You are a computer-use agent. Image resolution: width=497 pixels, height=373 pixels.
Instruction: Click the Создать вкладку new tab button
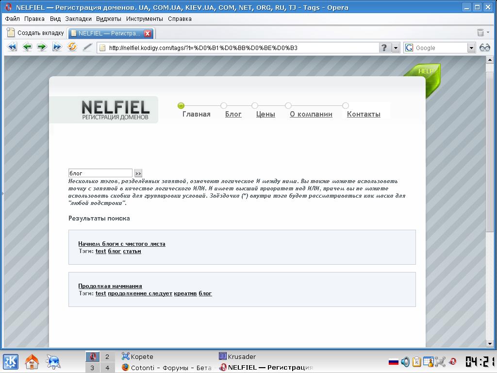pyautogui.click(x=35, y=33)
